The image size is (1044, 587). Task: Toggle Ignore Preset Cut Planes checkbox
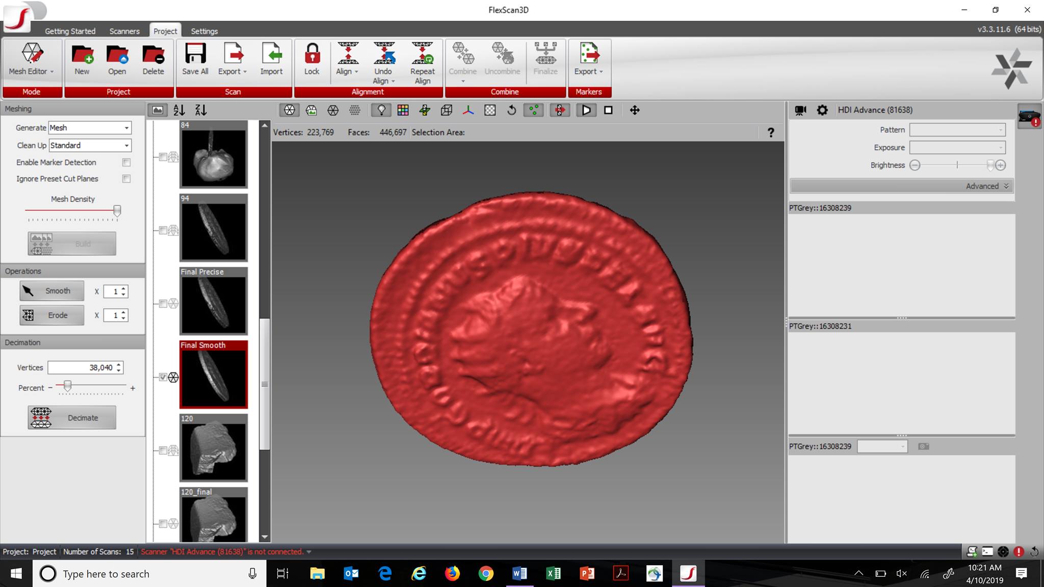pyautogui.click(x=126, y=178)
